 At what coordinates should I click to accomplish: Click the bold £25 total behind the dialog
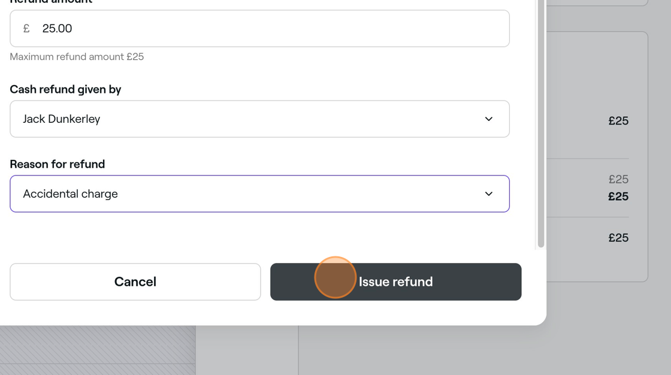pos(618,196)
